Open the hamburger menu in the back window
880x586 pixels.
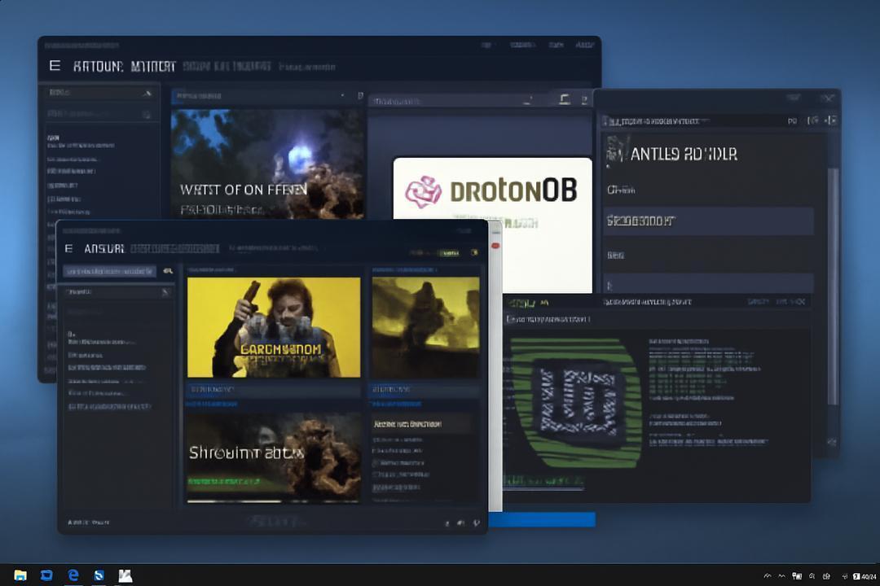(x=55, y=66)
